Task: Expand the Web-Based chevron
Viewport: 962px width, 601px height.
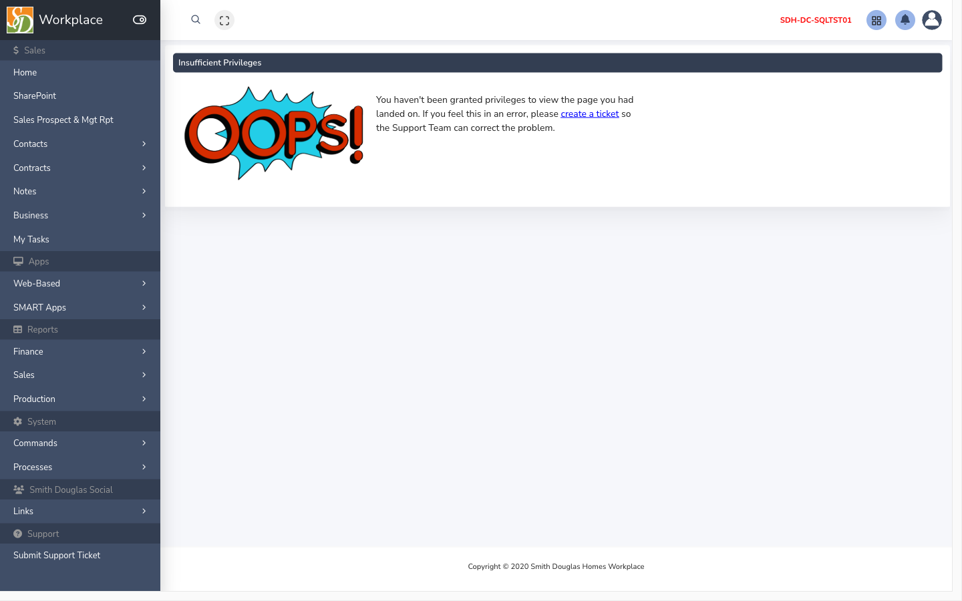Action: point(144,283)
